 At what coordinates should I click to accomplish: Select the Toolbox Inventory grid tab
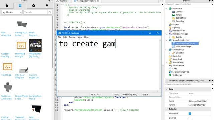(x=20, y=6)
